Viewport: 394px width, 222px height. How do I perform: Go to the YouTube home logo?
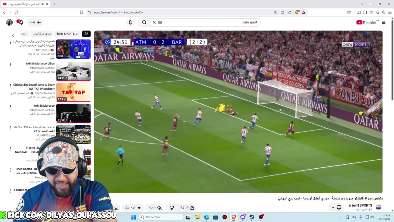pos(366,23)
